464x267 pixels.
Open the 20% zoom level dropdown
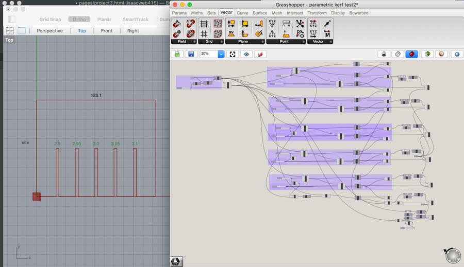click(x=221, y=54)
